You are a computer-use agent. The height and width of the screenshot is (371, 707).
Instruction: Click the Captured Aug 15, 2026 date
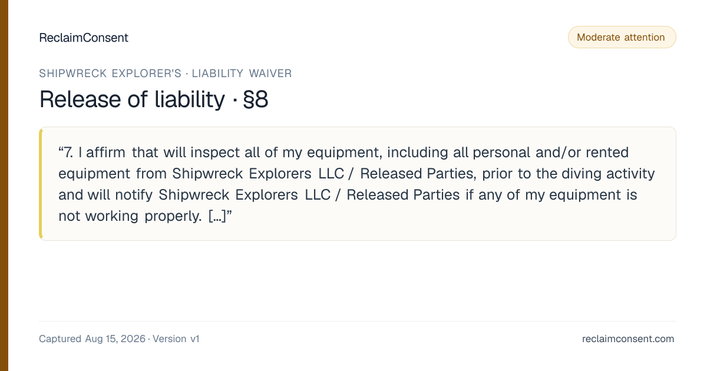(92, 339)
